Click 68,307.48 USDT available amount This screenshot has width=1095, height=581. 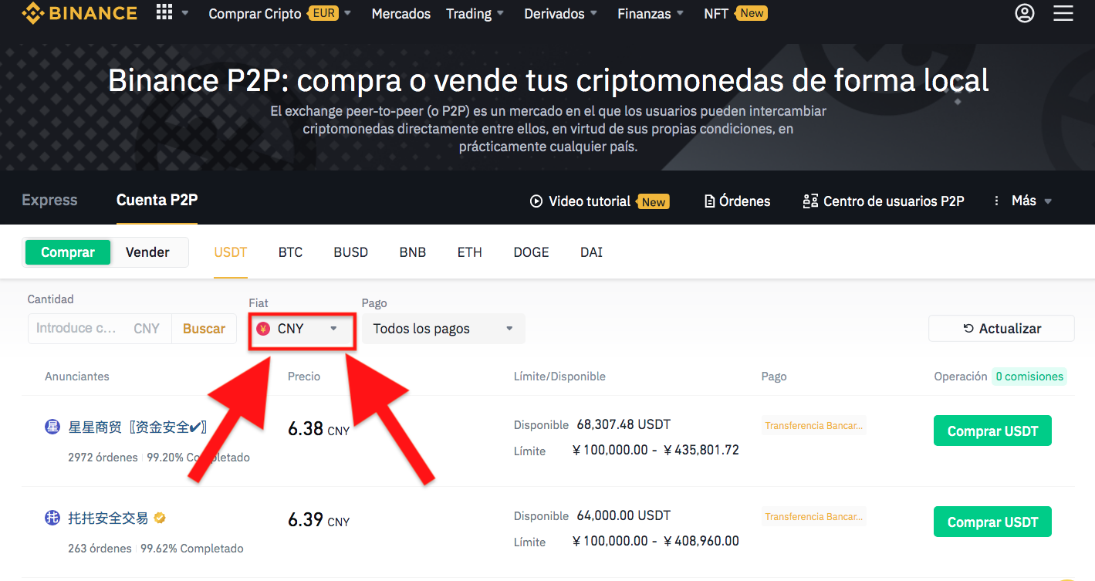[624, 424]
